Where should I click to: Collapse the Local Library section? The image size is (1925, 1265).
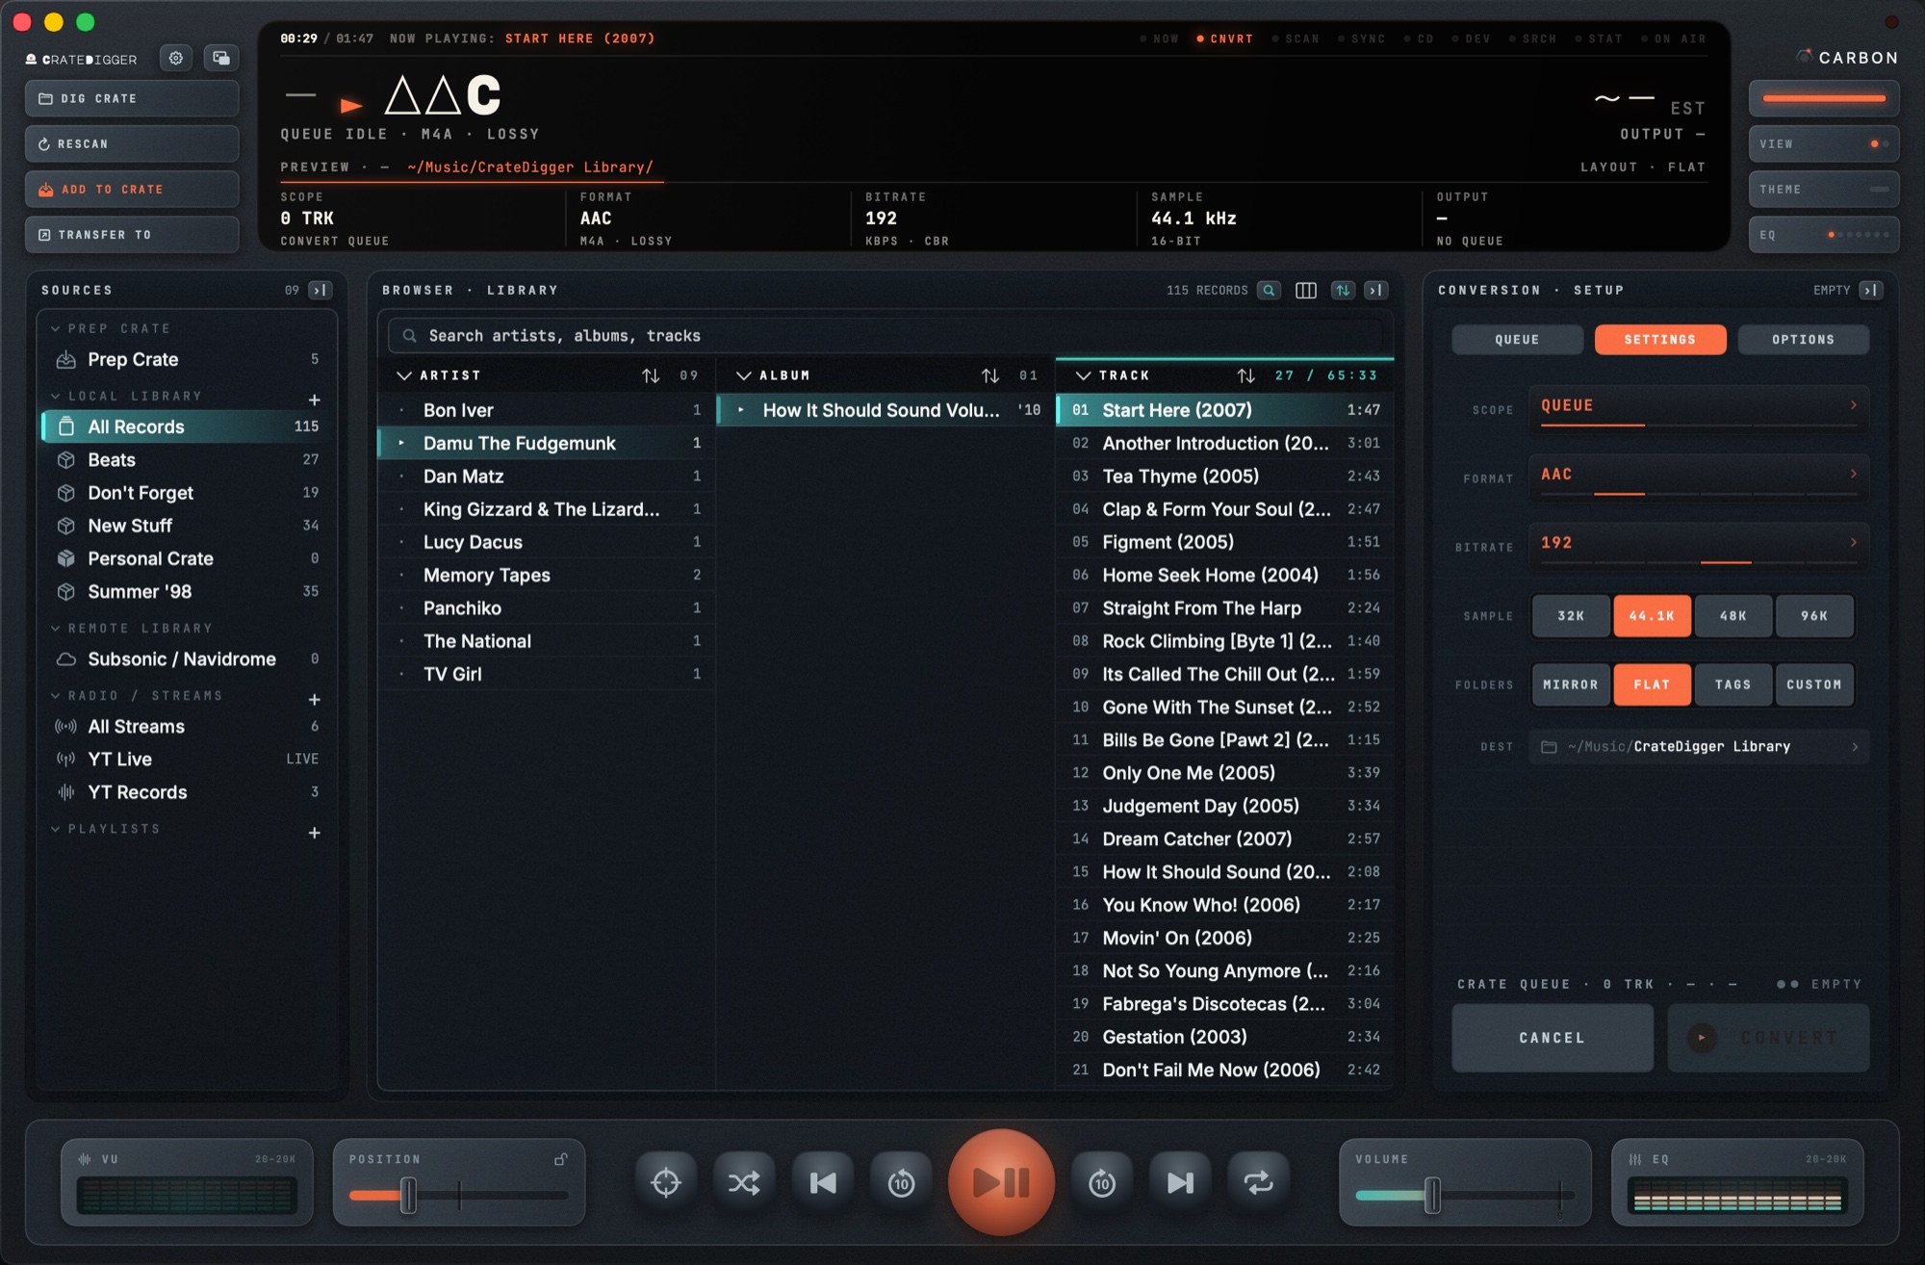56,396
